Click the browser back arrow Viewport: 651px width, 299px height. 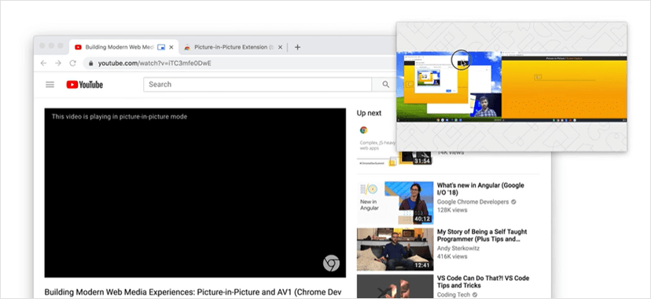[43, 63]
